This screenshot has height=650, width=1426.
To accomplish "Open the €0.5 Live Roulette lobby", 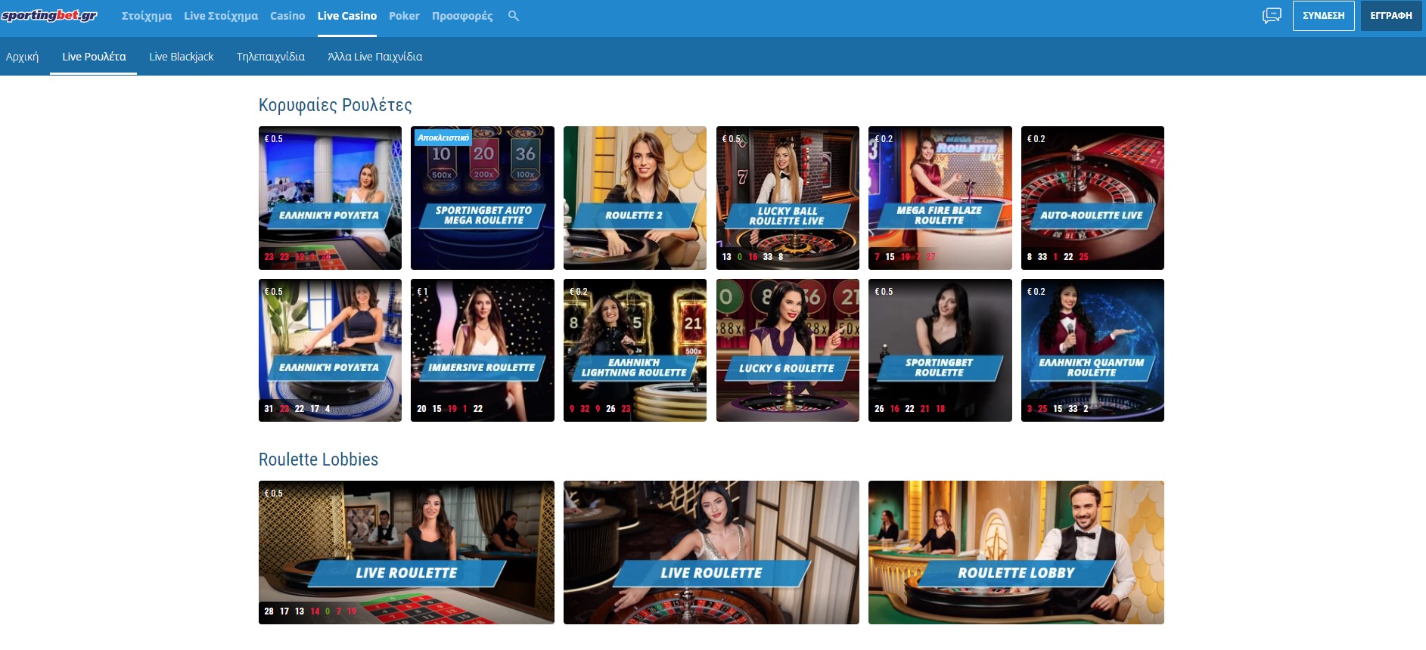I will 406,552.
